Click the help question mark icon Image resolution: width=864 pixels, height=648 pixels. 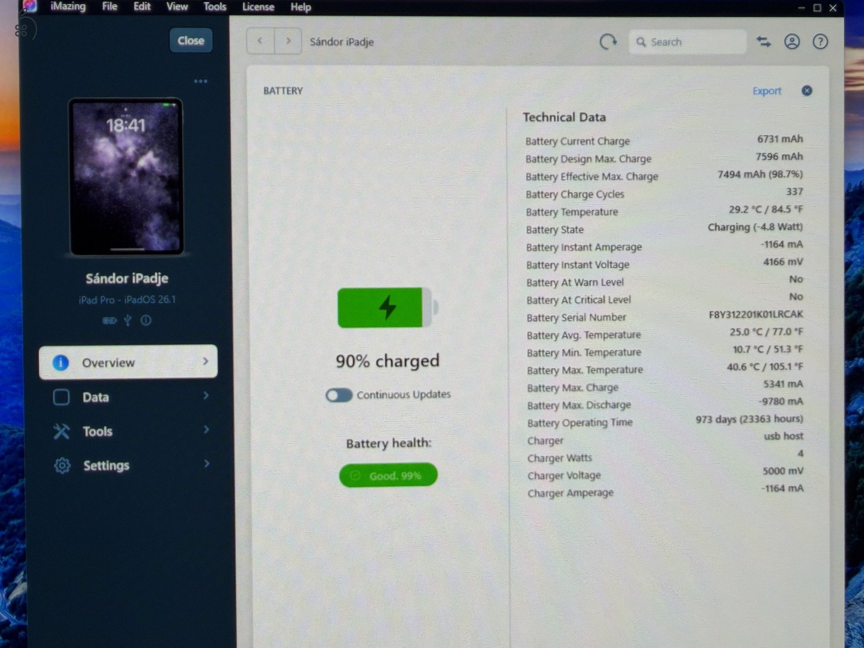click(x=820, y=42)
